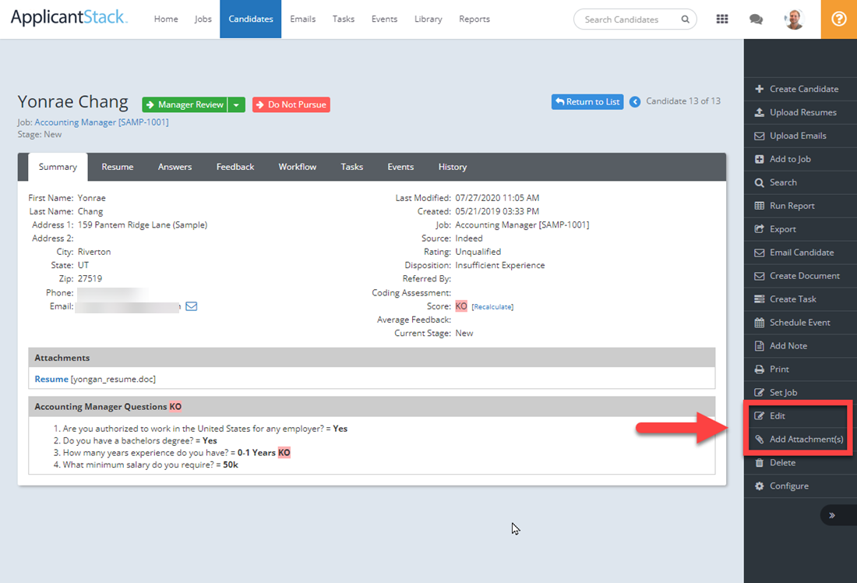857x583 pixels.
Task: Open the Reports menu
Action: point(474,19)
